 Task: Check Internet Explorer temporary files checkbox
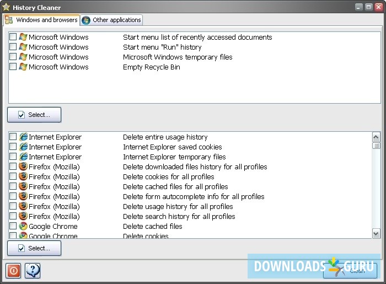pos(13,157)
